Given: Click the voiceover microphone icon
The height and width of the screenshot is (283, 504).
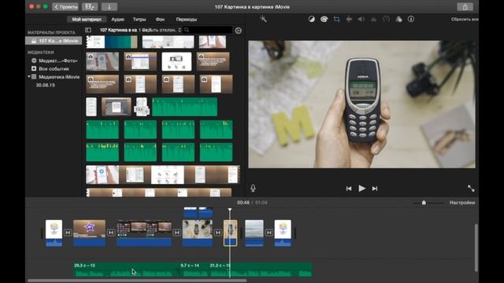Looking at the screenshot, I should pyautogui.click(x=253, y=189).
